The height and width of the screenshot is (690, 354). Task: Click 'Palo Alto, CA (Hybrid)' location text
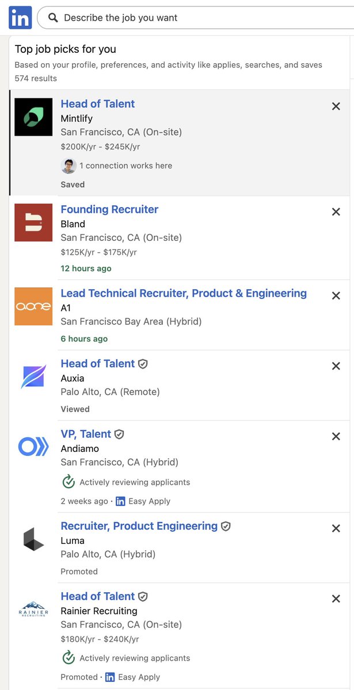point(109,554)
